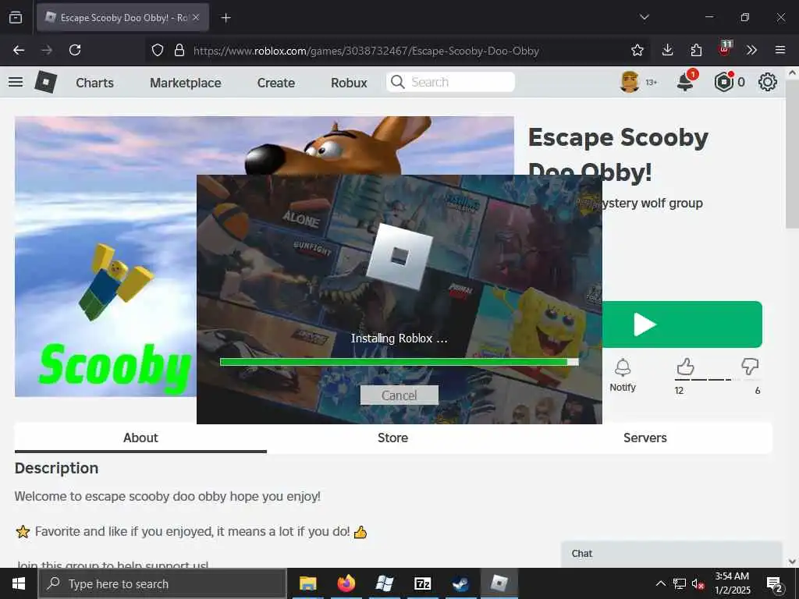Viewport: 799px width, 599px height.
Task: Open Charts in the Roblox navigation
Action: point(94,83)
